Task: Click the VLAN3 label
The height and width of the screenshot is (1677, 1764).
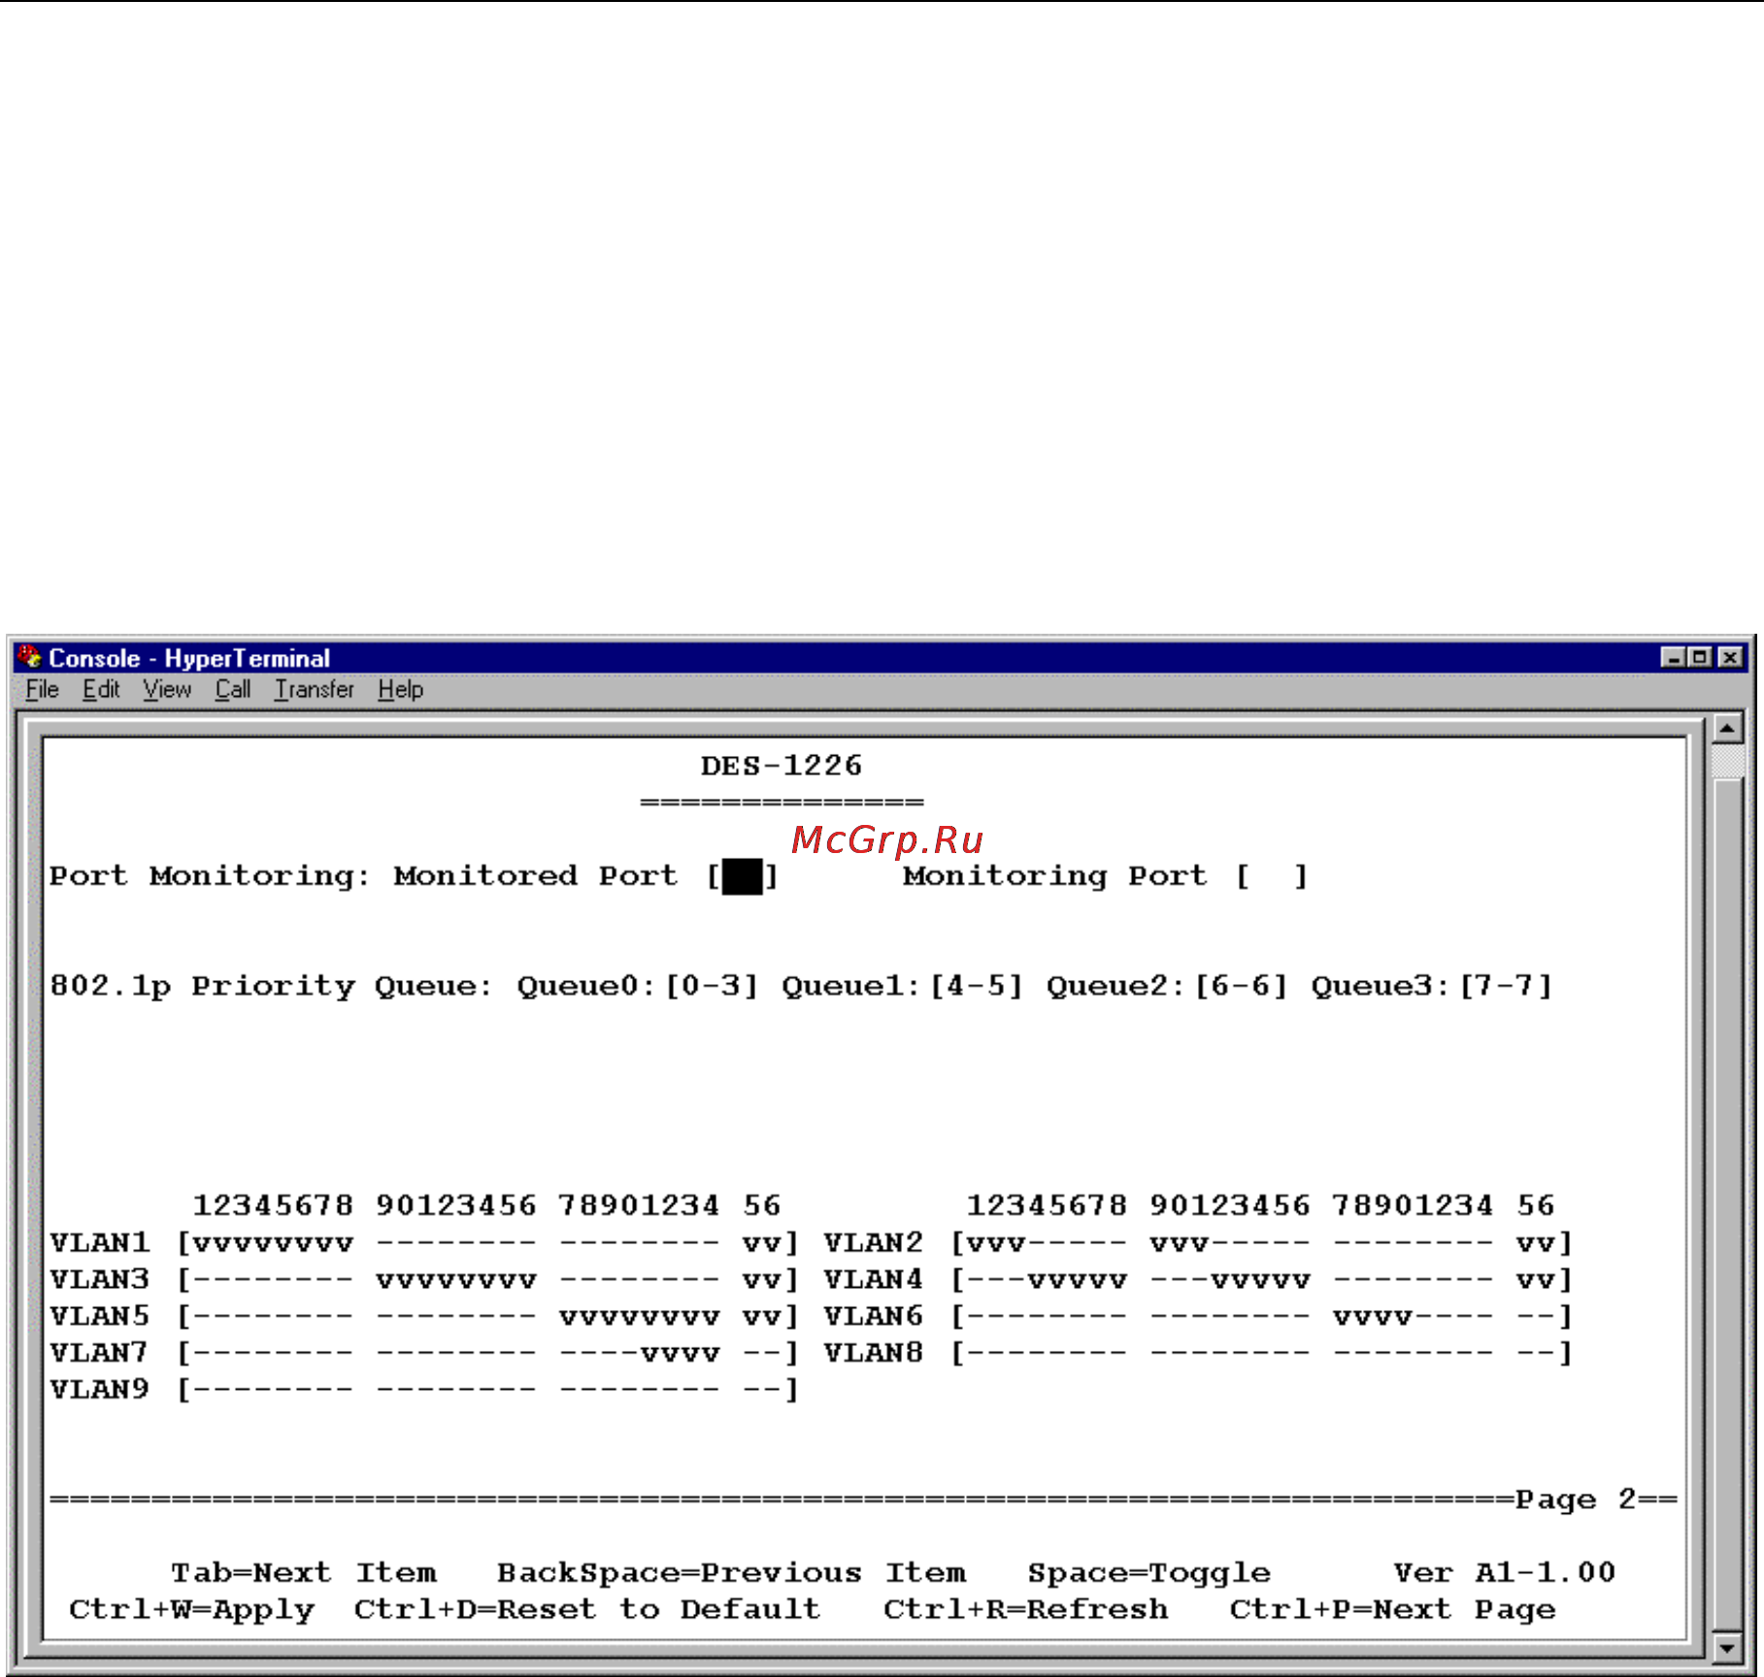Action: pos(100,1279)
